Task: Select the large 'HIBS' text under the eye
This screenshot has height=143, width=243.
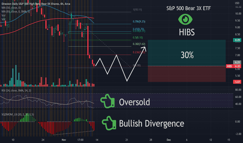Action: coord(187,32)
